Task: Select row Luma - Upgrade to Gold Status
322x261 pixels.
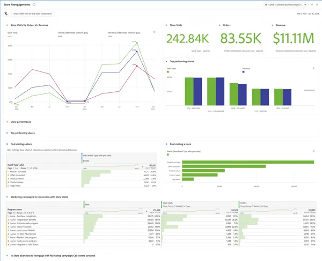Action: click(x=161, y=244)
